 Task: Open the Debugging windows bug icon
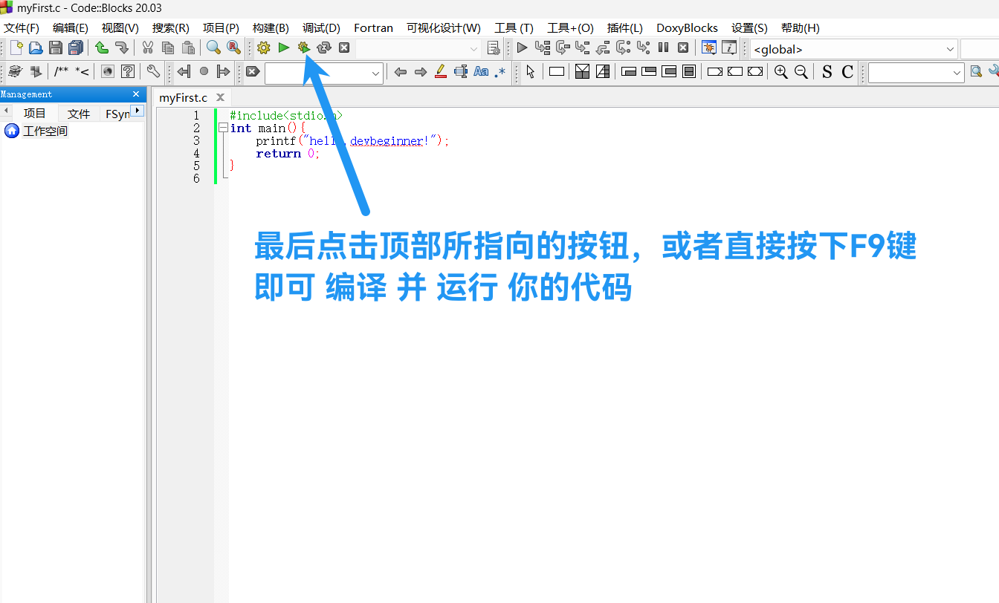(x=709, y=48)
